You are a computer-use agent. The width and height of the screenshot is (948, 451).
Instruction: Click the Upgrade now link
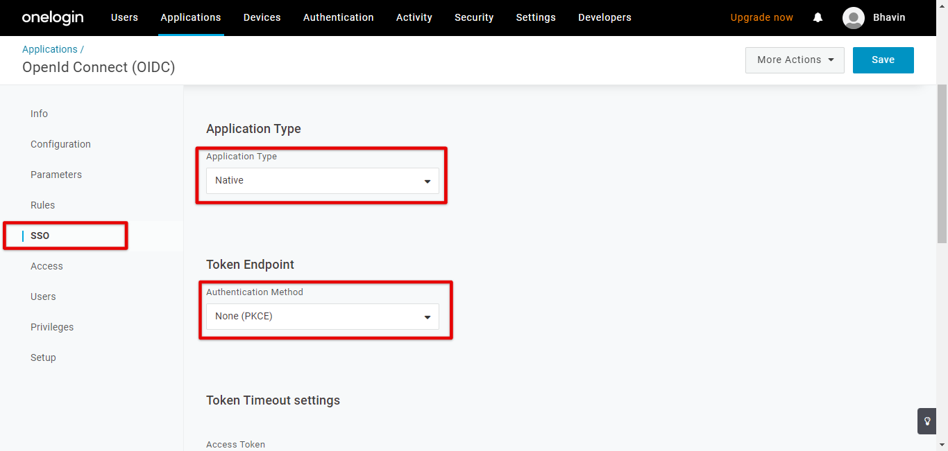point(761,17)
